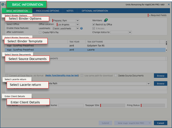Open the Notes tab
The image size is (172, 128).
[x=70, y=11]
